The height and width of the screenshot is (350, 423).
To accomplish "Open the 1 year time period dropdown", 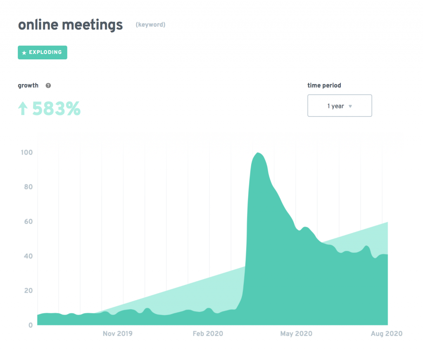I will [x=340, y=106].
